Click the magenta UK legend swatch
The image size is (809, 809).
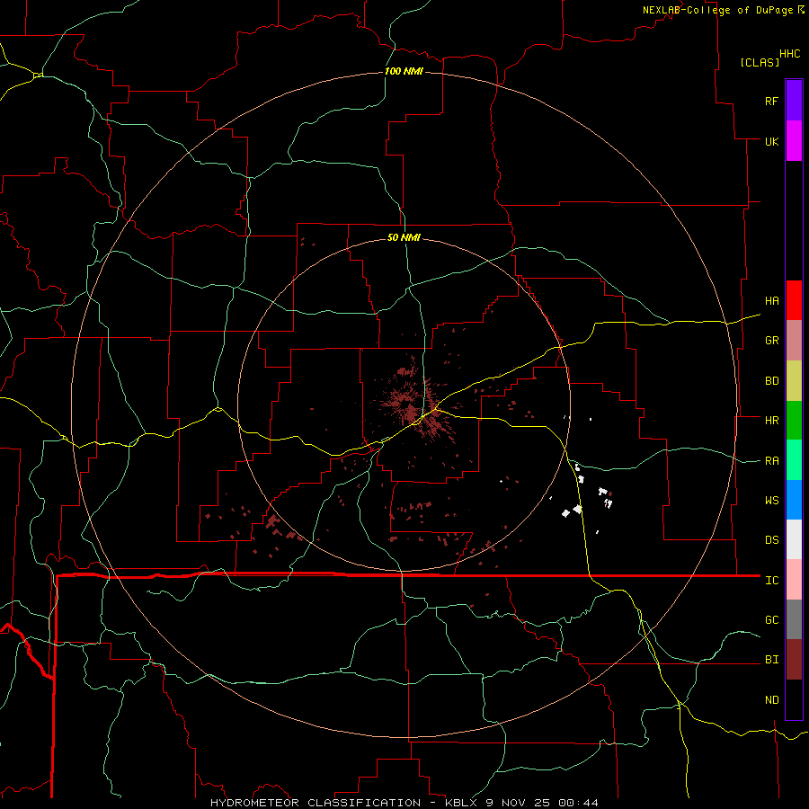(x=794, y=141)
